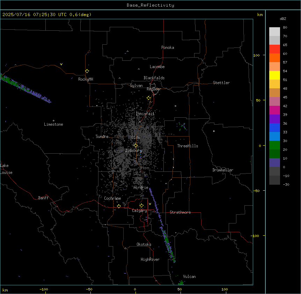Viewport: 301px width, 294px height.
Task: Select the yellow diamond marker south of RedDeer
Action: (x=149, y=98)
